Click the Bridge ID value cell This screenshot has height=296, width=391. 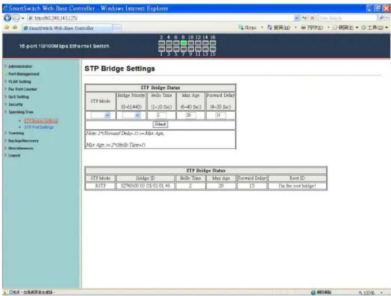point(145,186)
